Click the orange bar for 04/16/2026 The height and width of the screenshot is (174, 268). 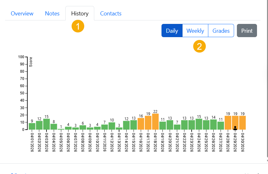pos(141,124)
